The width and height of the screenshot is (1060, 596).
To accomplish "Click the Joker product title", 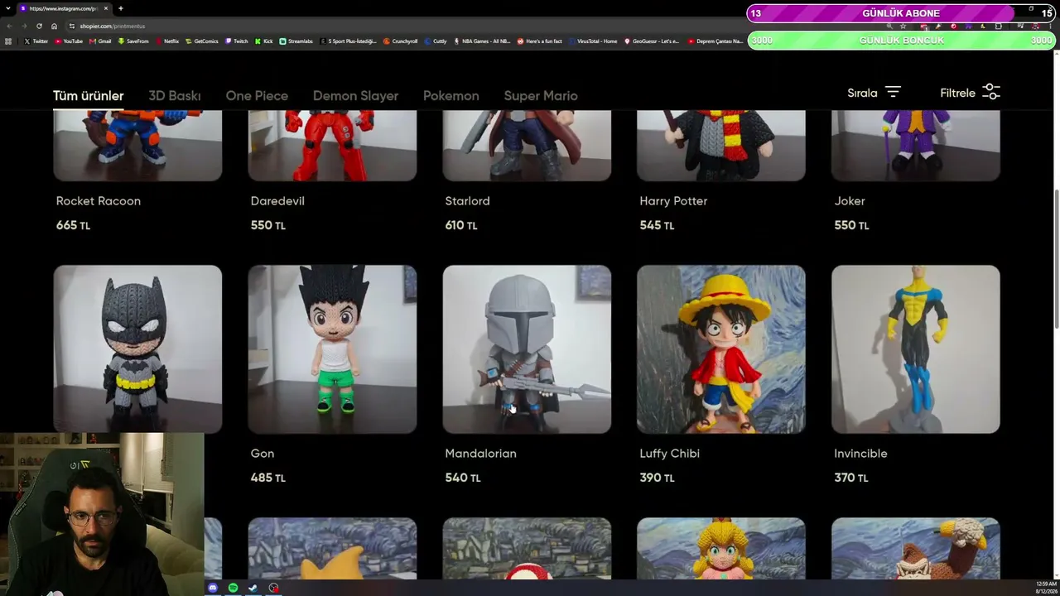I will click(850, 201).
